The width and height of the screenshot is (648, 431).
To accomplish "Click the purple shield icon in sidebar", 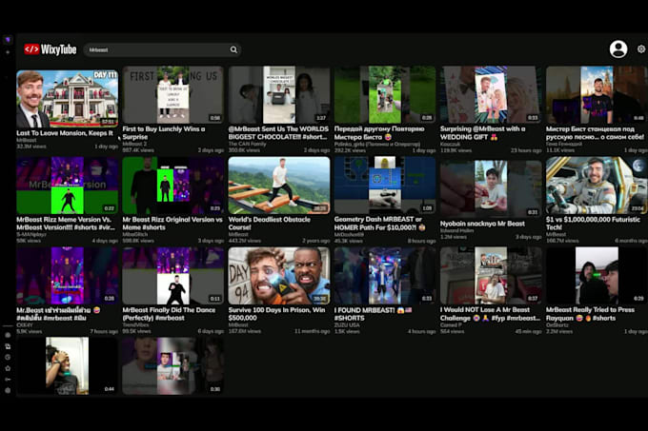I will [x=8, y=40].
